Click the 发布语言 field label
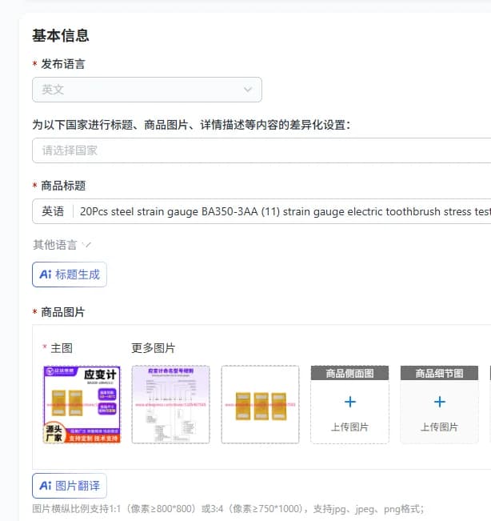Screen dimensions: 491x521 pyautogui.click(x=62, y=64)
